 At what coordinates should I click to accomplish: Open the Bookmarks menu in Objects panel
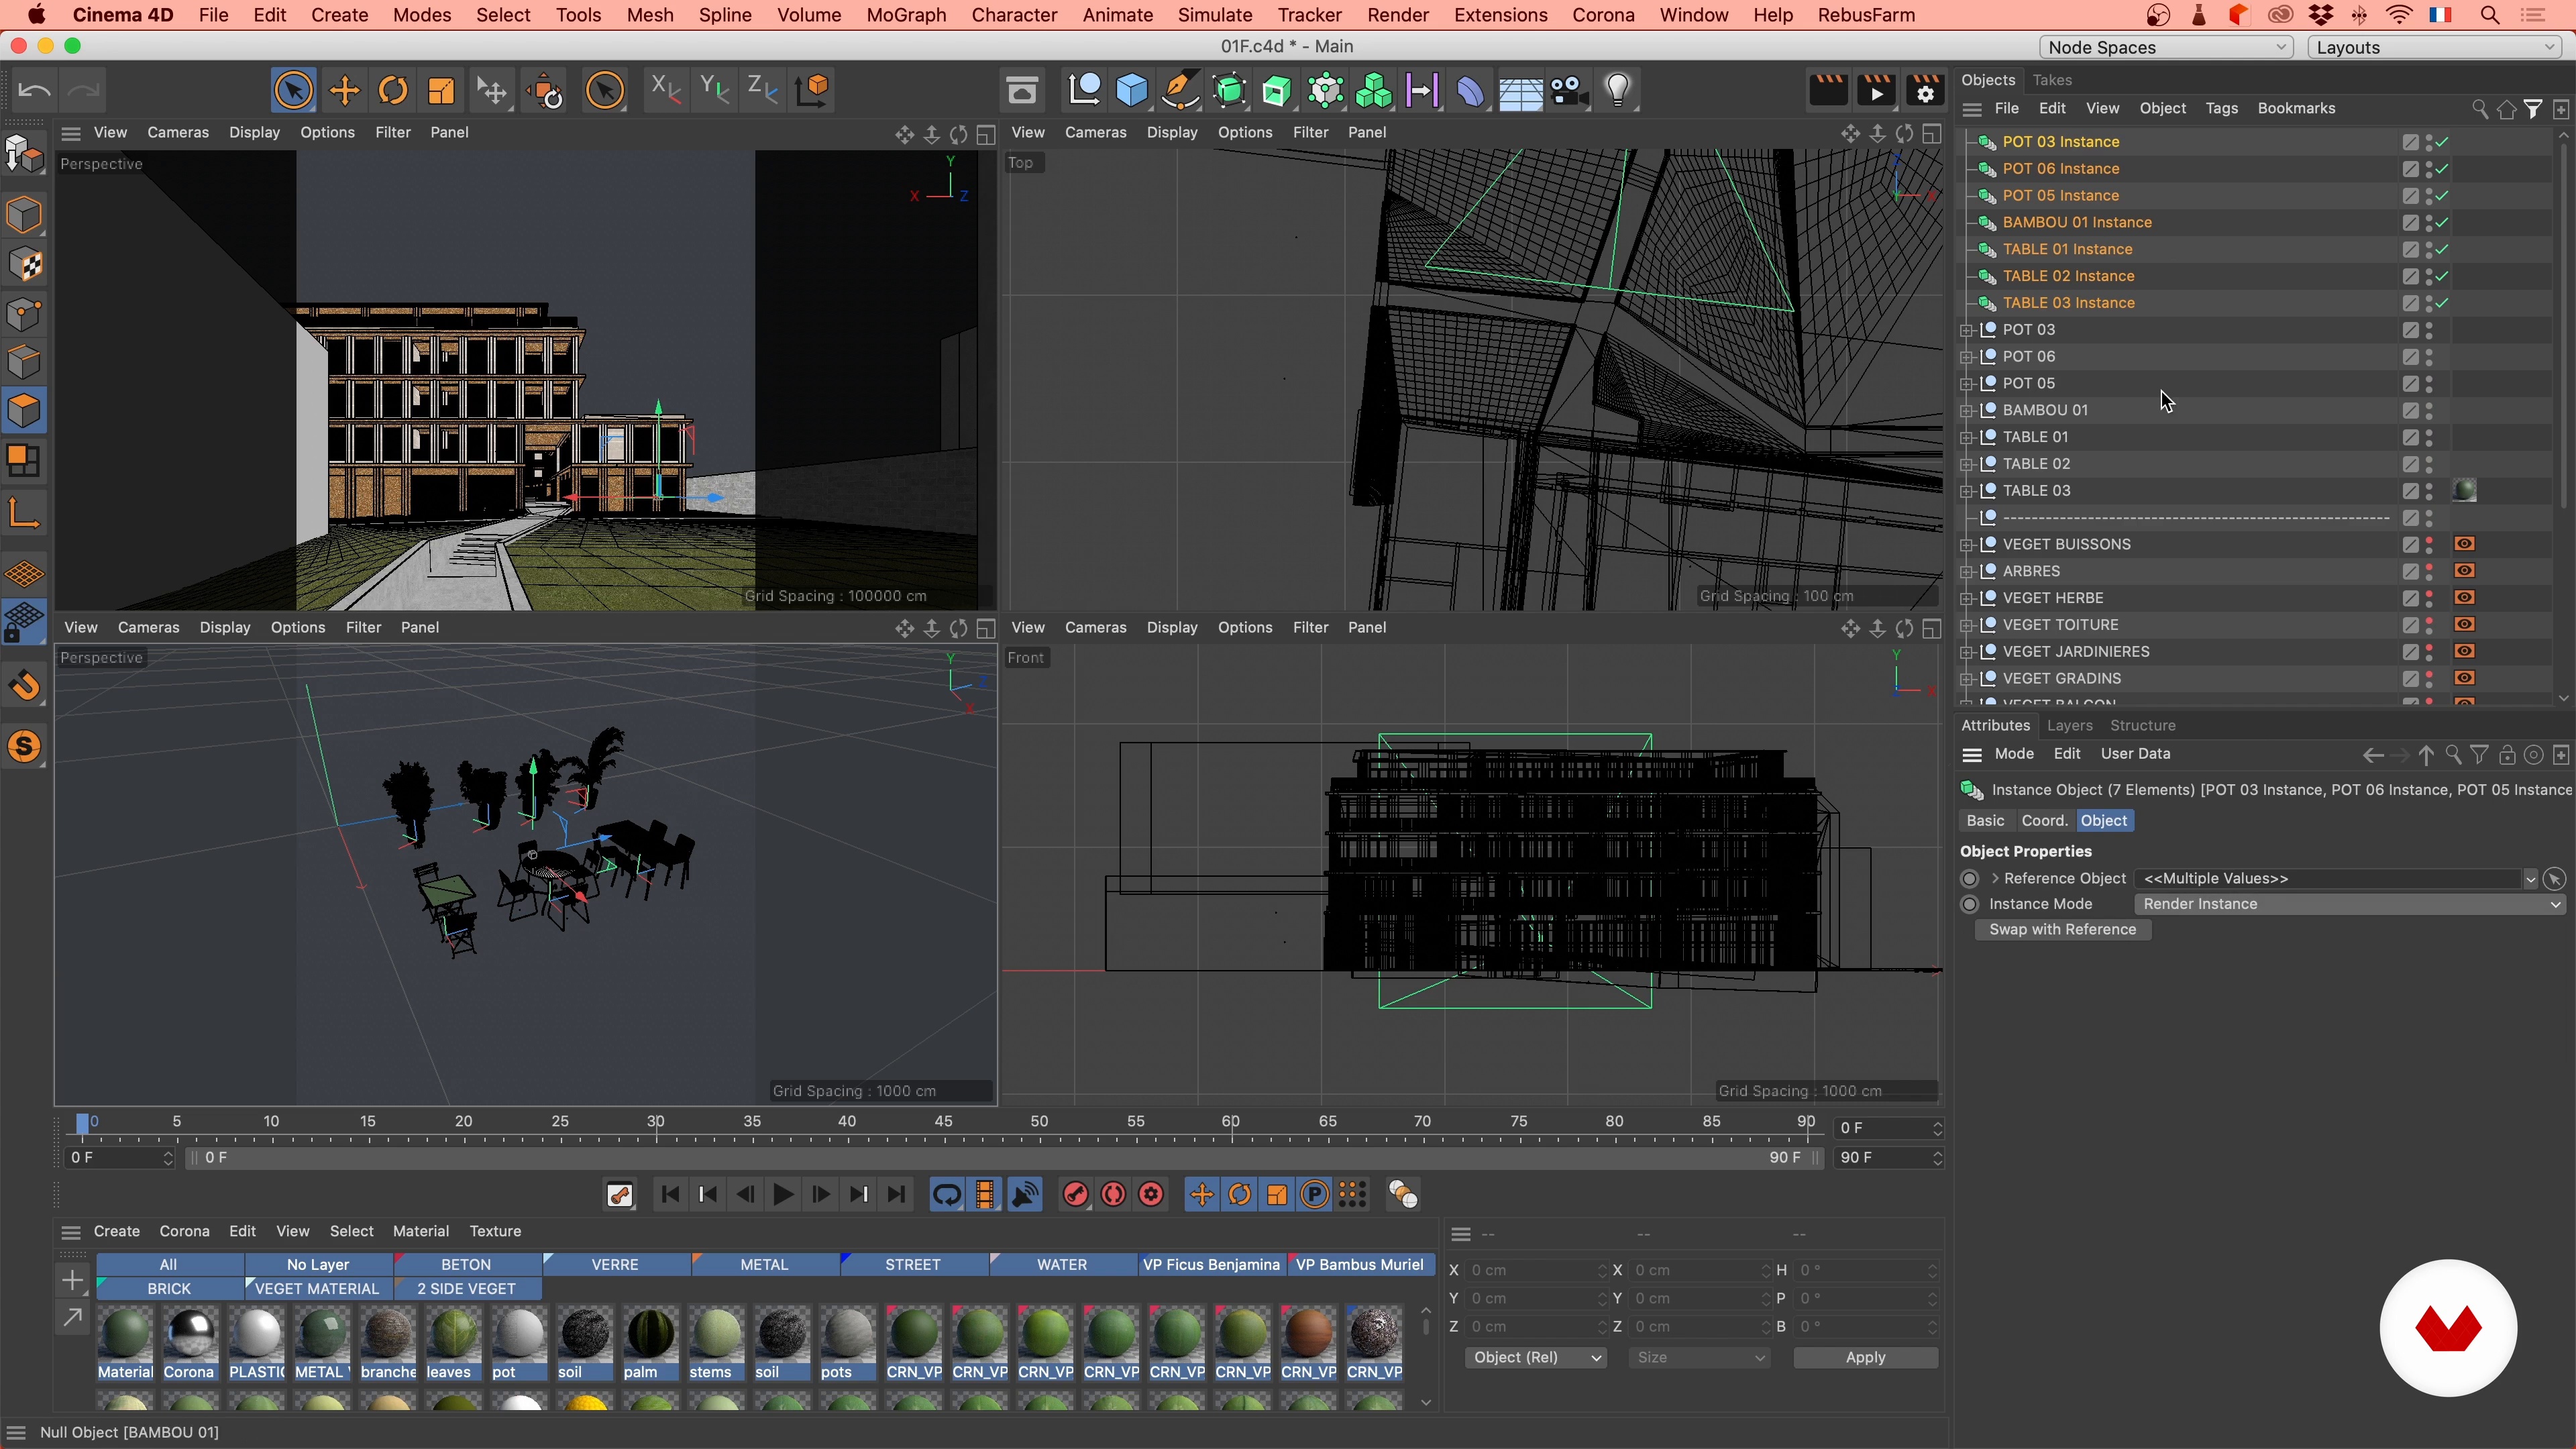pyautogui.click(x=2296, y=108)
